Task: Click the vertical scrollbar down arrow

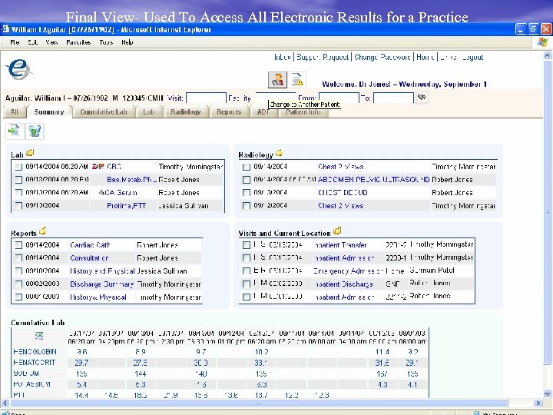Action: [x=547, y=393]
